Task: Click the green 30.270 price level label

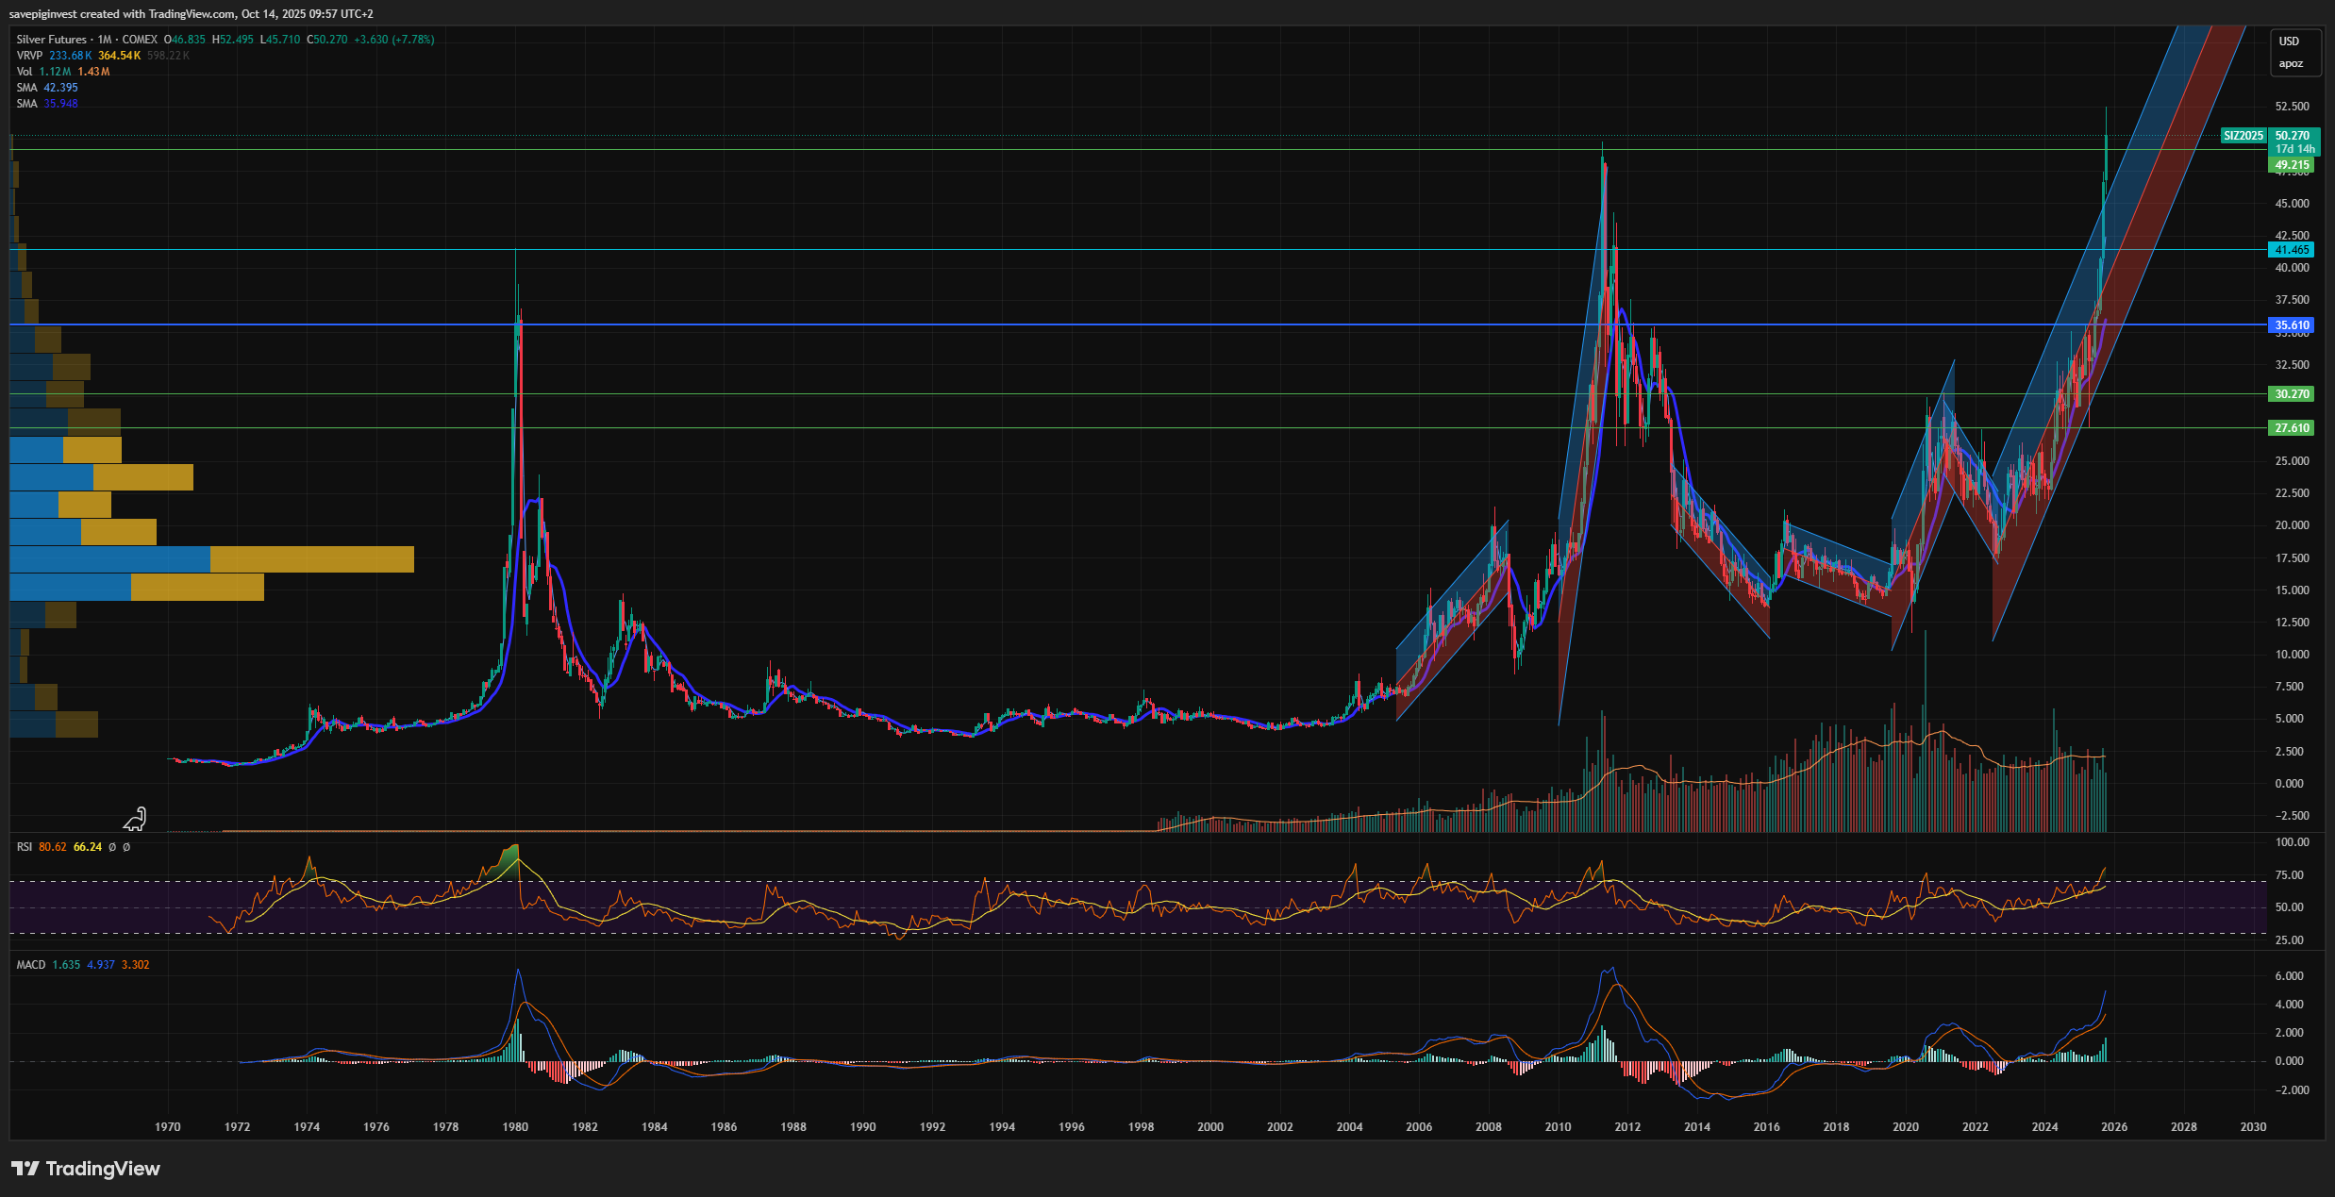Action: [2292, 394]
